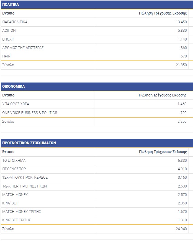Select the KING BET ΤΡΙΤΗΣ row
Screen dimensions: 193x241
[17, 220]
